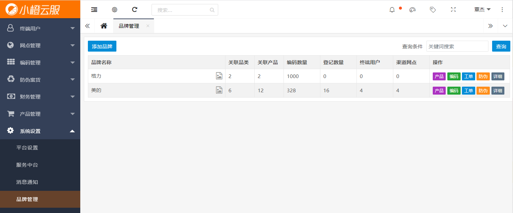
Task: Focus the 关键词搜索 input field
Action: pyautogui.click(x=457, y=46)
